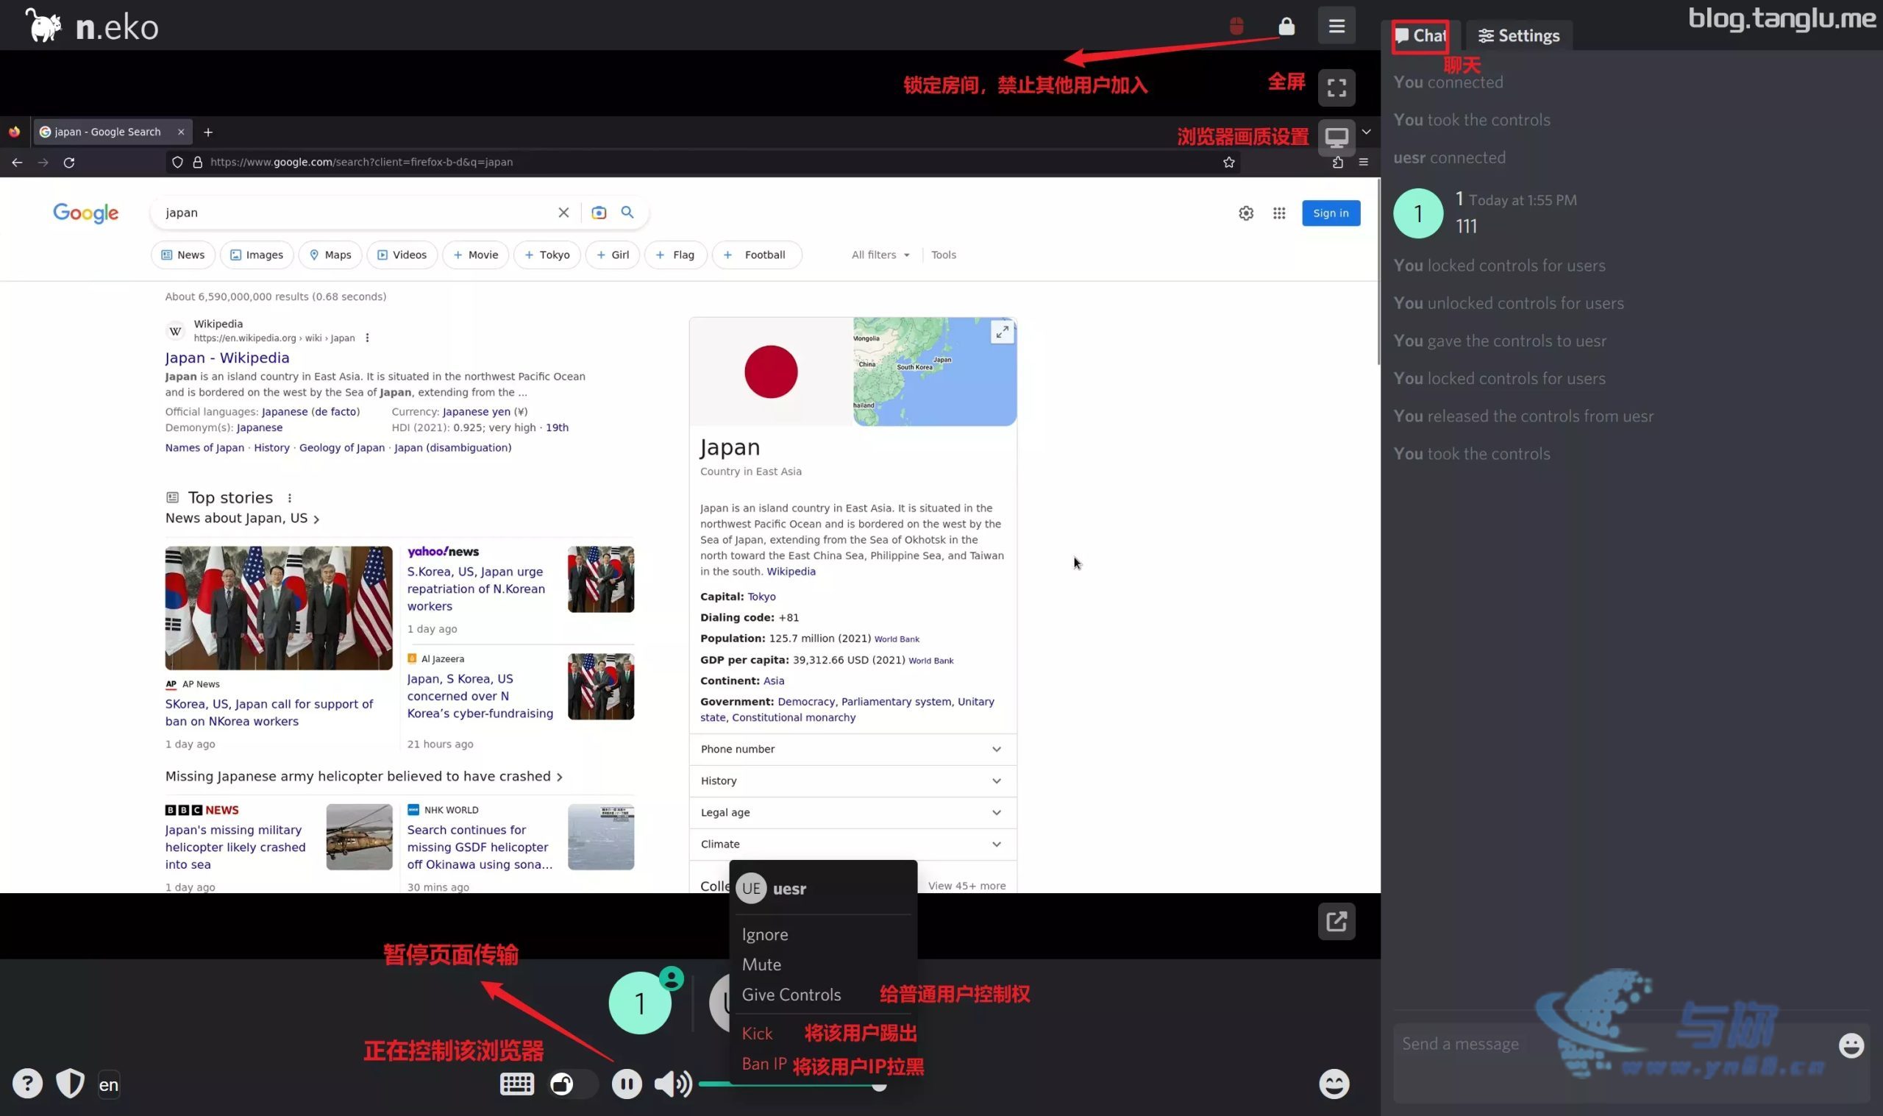Filter results by News

[182, 255]
